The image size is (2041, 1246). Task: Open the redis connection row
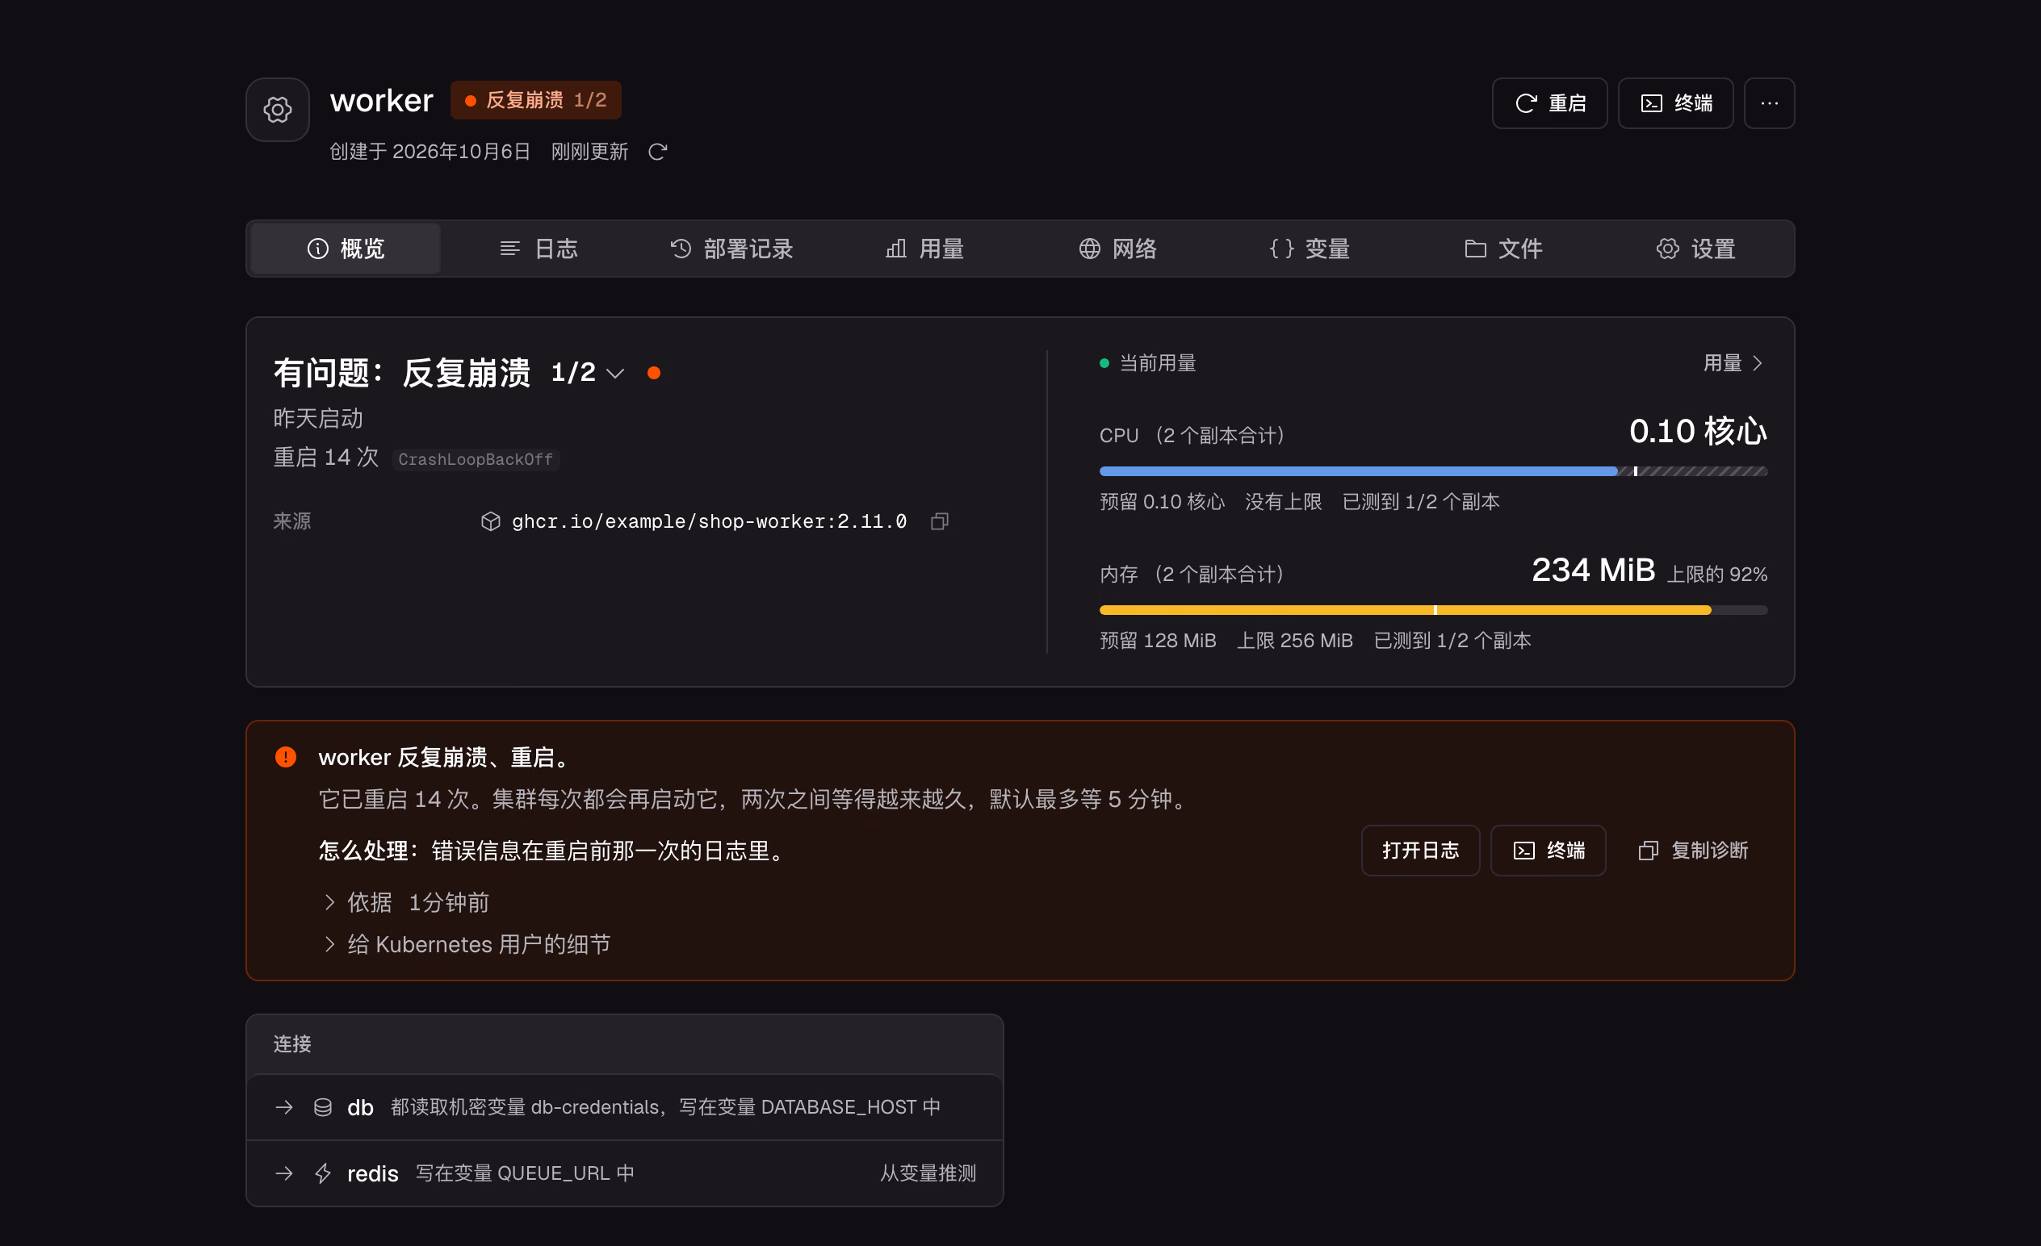(x=625, y=1174)
